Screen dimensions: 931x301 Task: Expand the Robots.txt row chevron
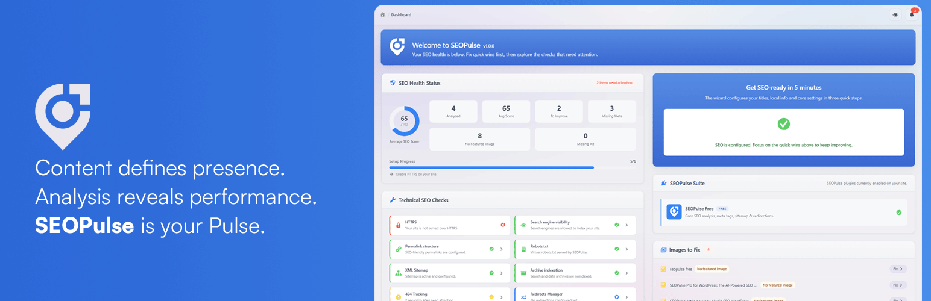pyautogui.click(x=627, y=249)
